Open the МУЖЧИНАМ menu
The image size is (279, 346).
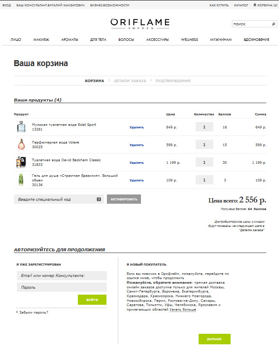pyautogui.click(x=221, y=40)
